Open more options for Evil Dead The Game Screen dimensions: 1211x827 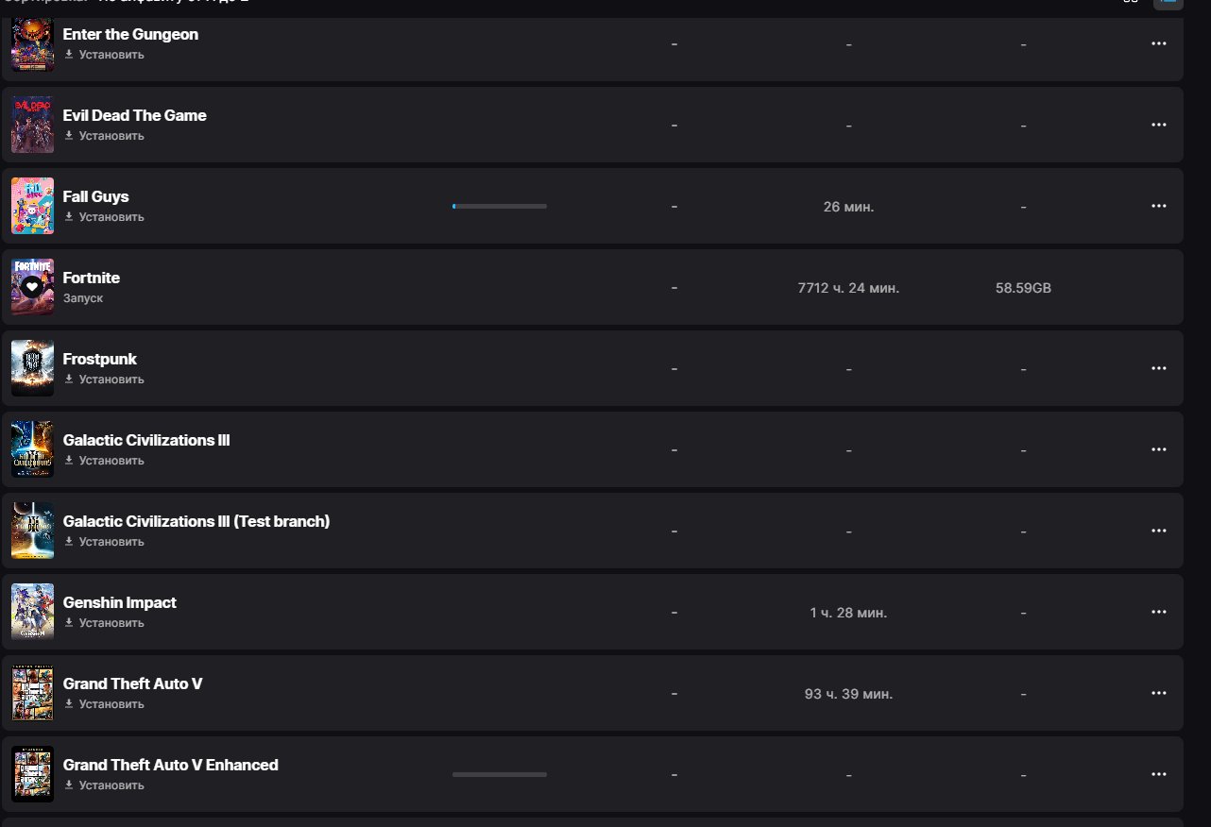pyautogui.click(x=1159, y=125)
